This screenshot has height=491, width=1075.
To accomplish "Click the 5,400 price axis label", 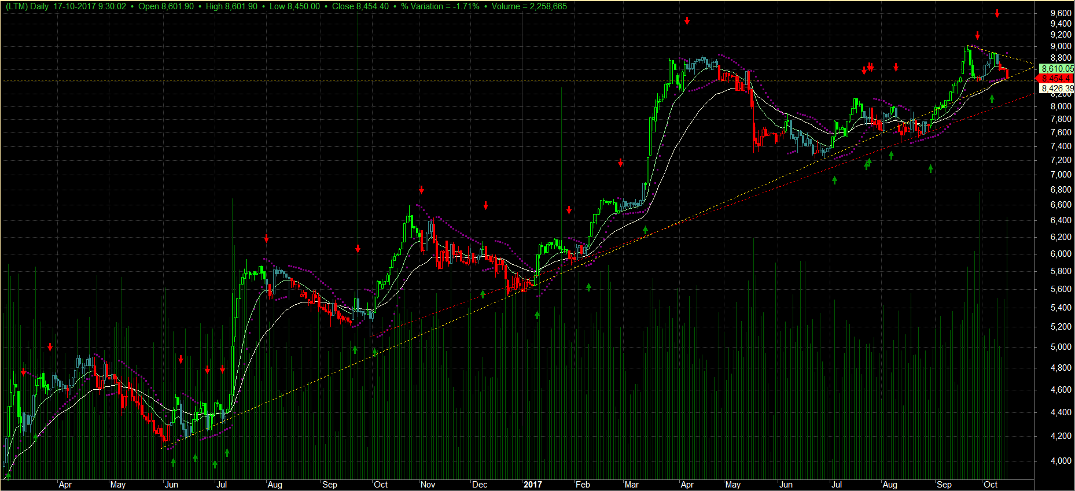I will click(1061, 308).
